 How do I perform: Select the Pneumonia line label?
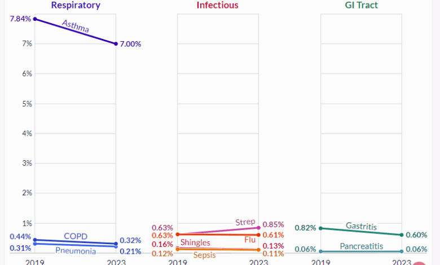coord(76,251)
